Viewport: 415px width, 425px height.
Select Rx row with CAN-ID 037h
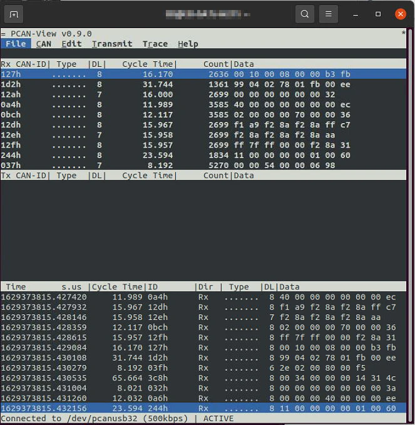click(203, 165)
